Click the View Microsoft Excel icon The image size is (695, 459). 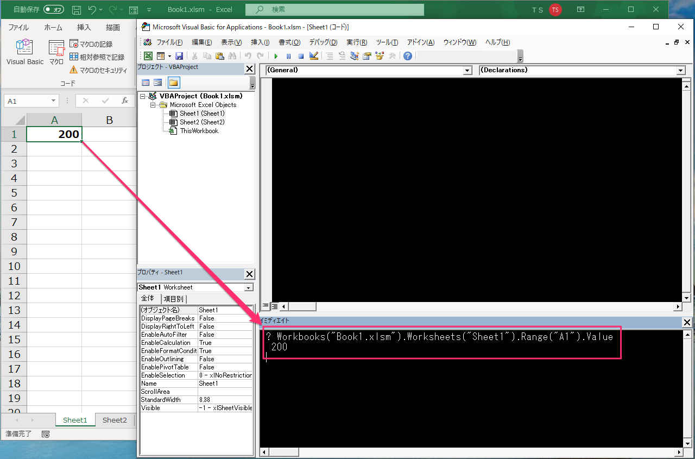(148, 56)
